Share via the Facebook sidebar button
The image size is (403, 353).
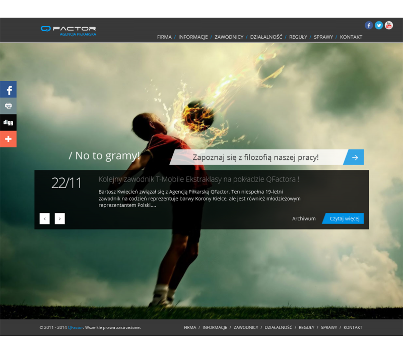point(8,90)
